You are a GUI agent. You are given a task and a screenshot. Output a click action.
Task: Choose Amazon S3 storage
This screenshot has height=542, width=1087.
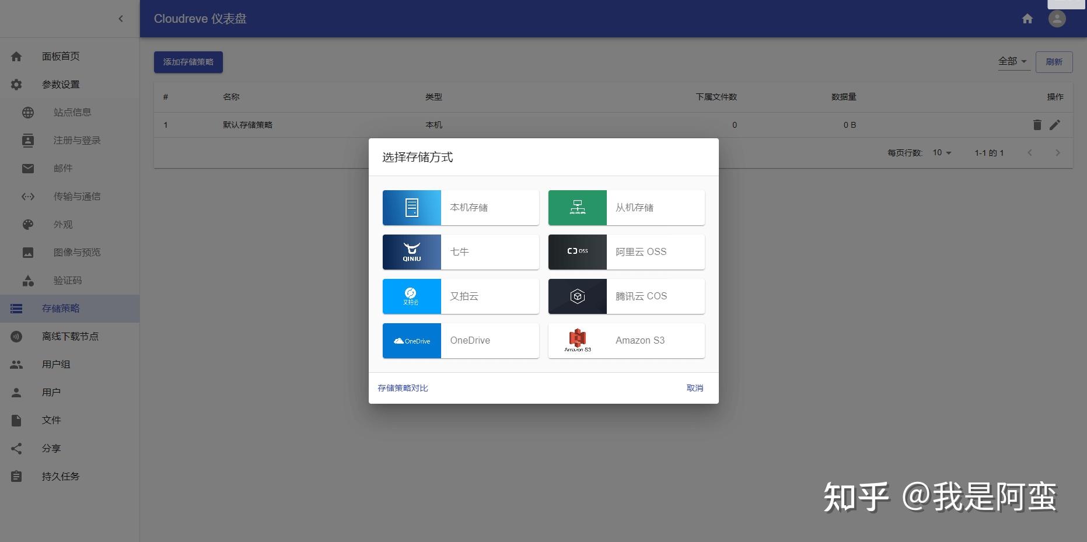[625, 340]
